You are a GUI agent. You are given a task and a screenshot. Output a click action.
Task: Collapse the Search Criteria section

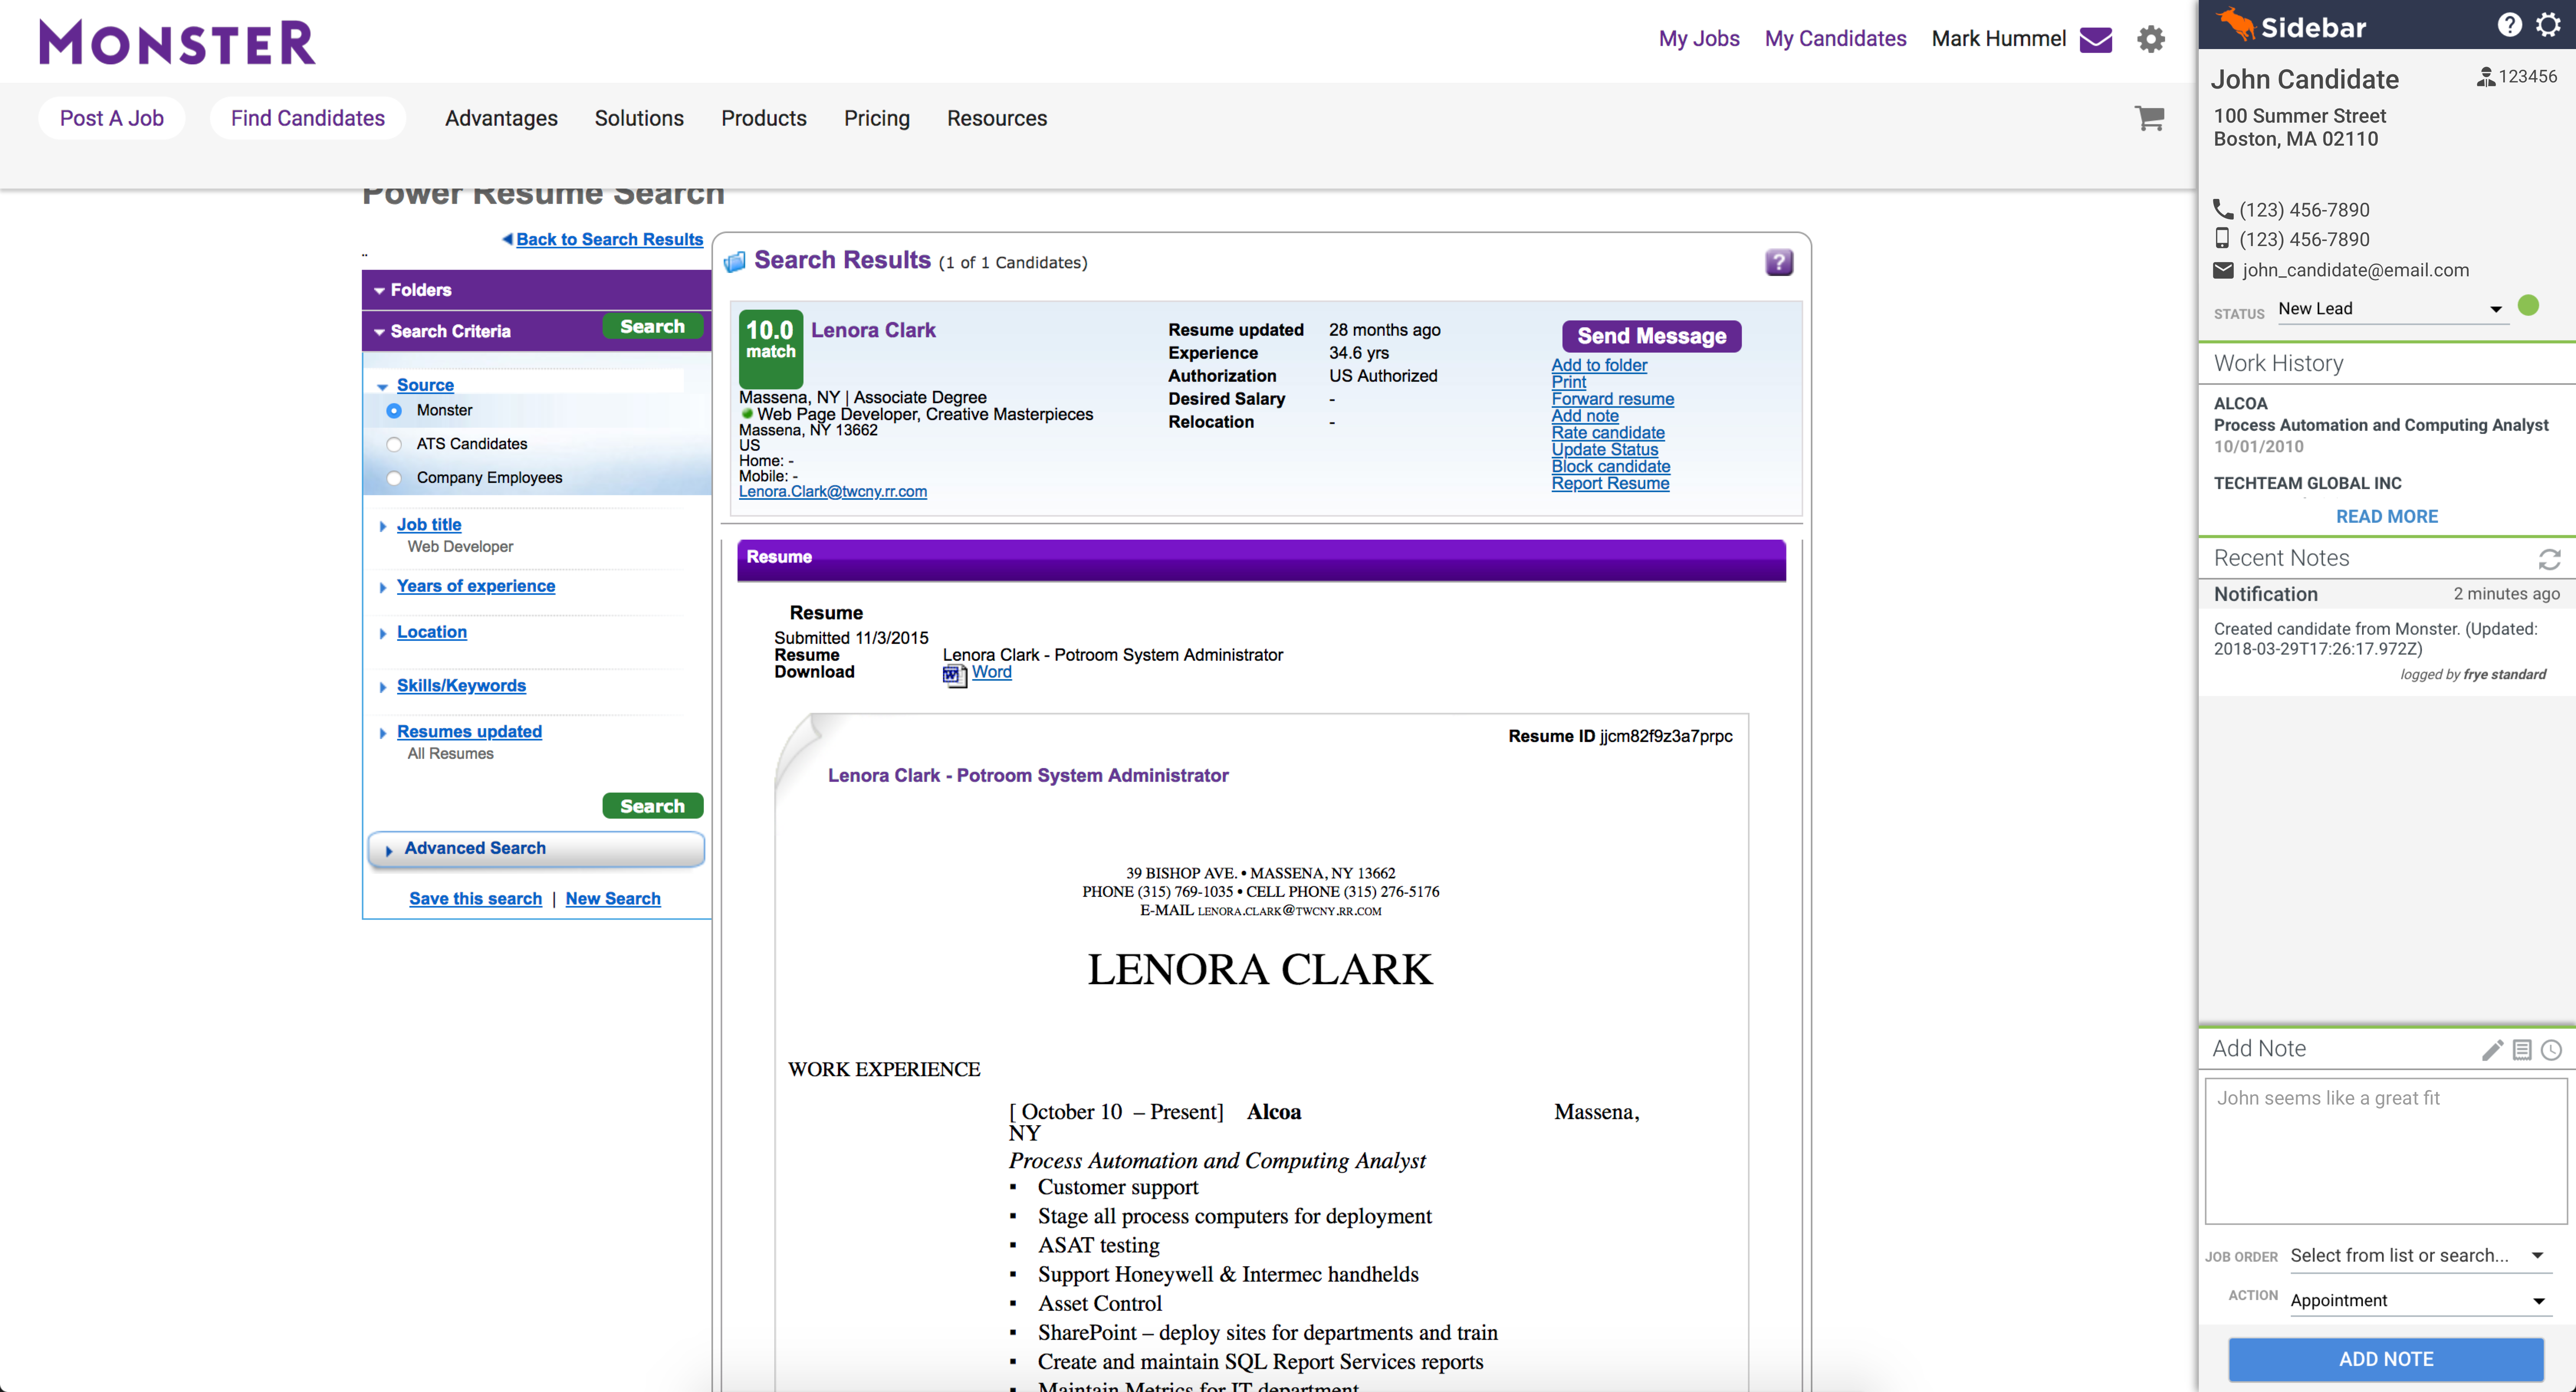point(379,332)
